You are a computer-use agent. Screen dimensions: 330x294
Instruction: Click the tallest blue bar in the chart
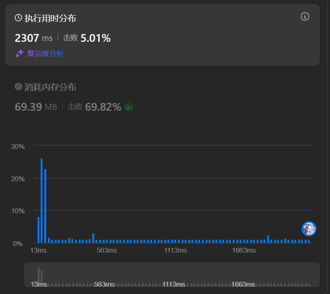pos(41,201)
